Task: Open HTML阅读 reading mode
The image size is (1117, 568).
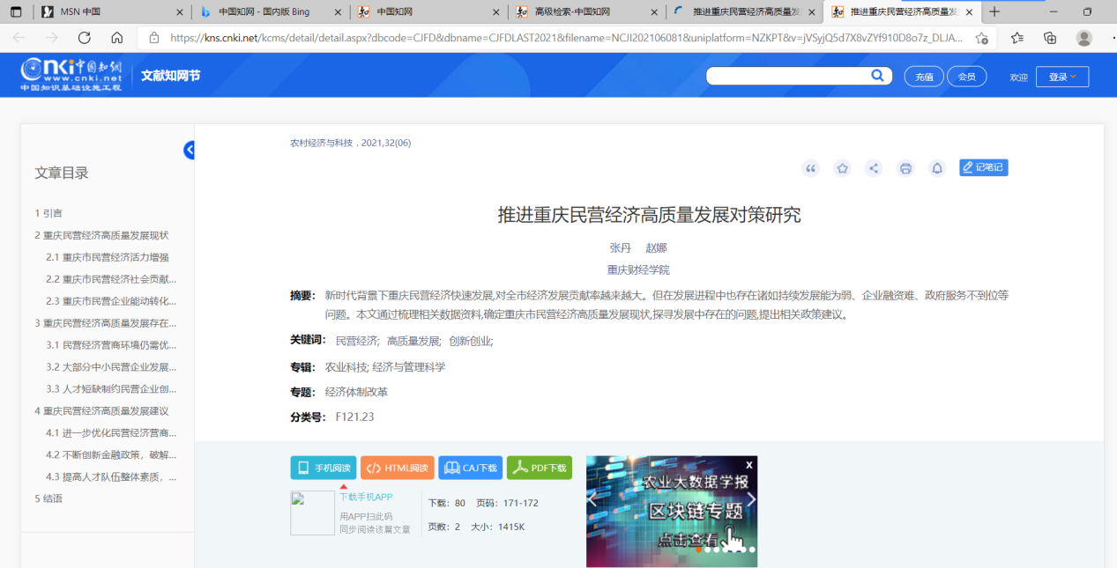Action: [397, 468]
